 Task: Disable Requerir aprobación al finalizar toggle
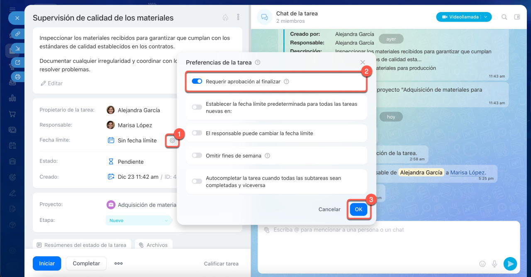click(197, 82)
